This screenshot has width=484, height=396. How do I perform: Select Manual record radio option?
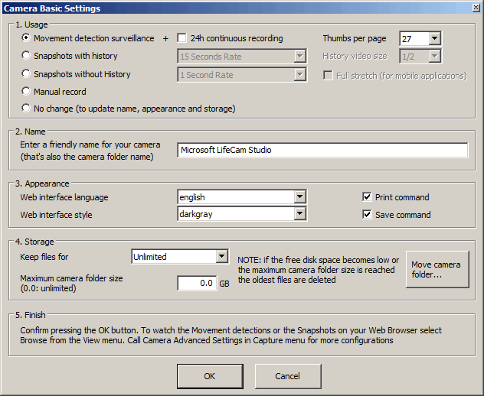click(27, 92)
